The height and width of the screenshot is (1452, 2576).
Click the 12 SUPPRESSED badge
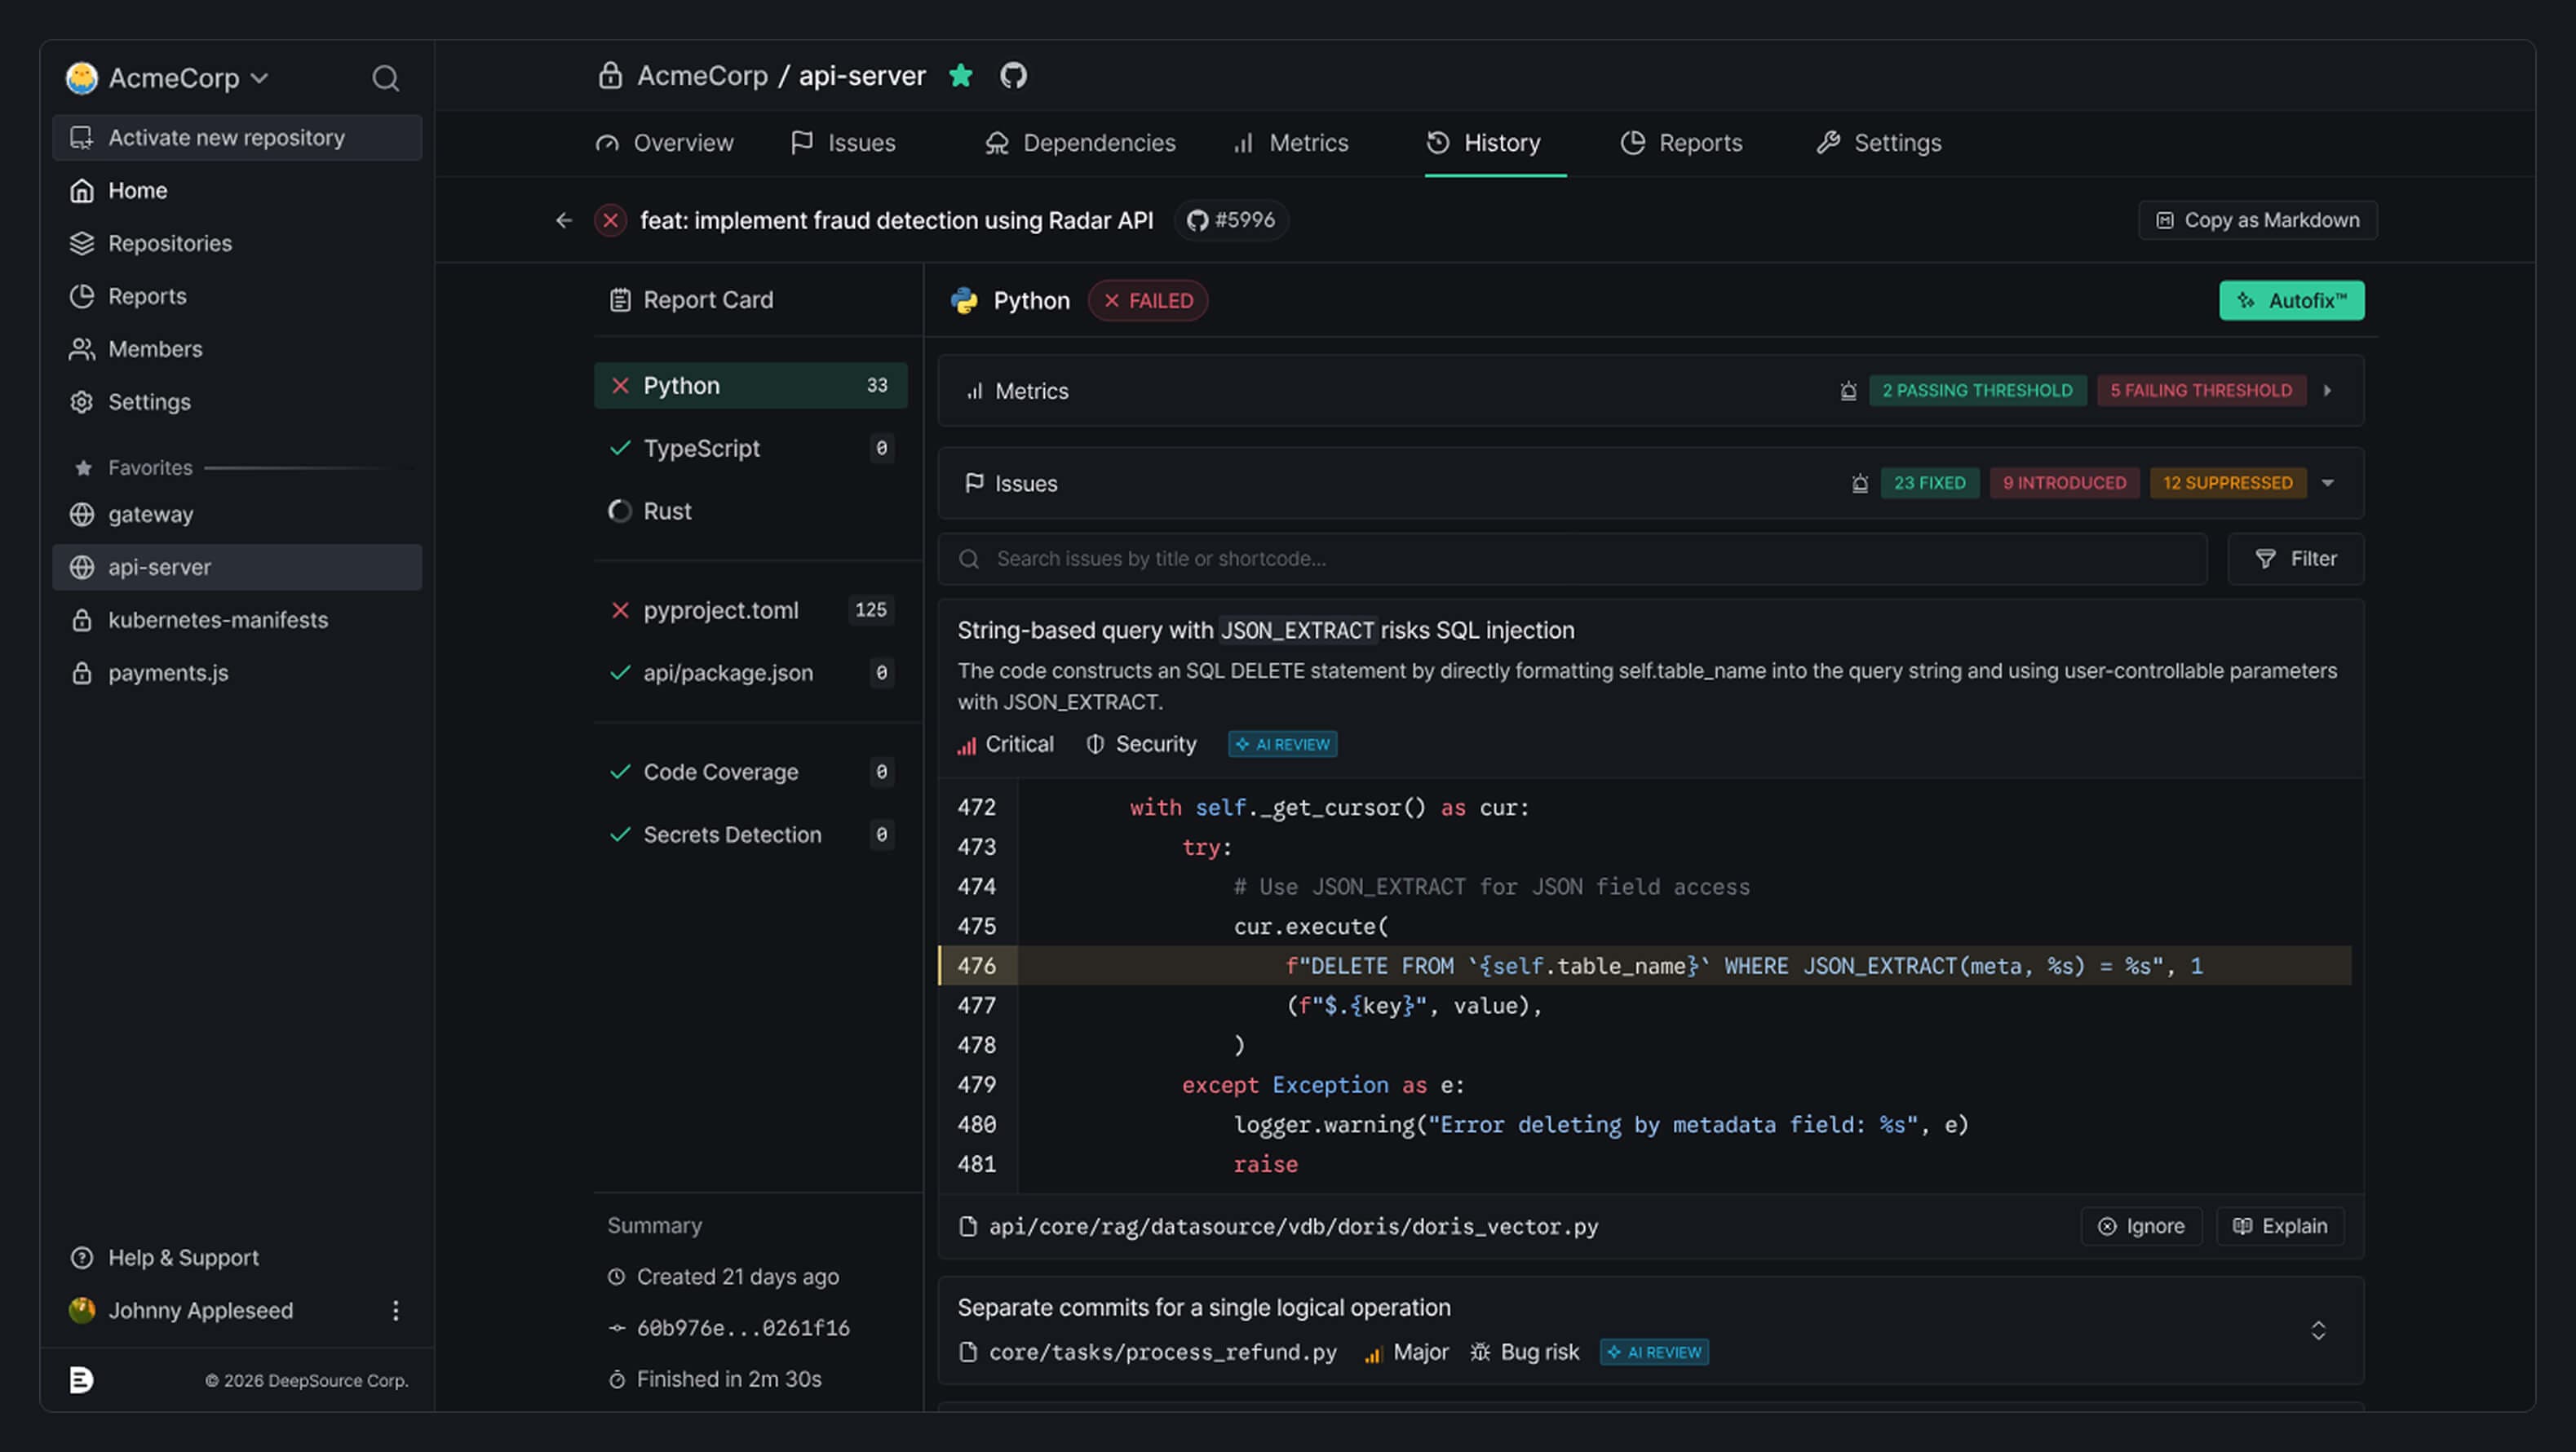pos(2228,483)
